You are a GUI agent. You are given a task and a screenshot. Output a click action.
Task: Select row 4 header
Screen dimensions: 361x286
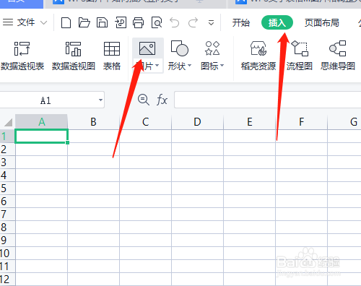(7, 175)
